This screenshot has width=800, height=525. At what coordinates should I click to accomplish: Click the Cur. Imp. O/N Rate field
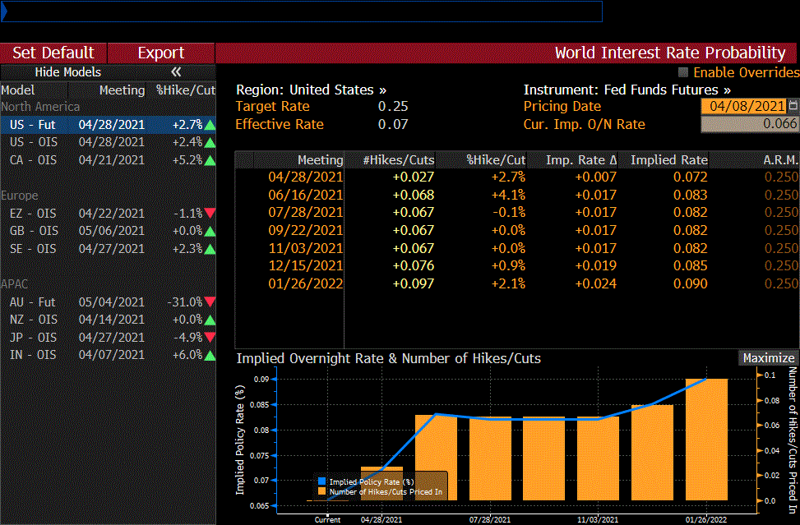(x=749, y=124)
